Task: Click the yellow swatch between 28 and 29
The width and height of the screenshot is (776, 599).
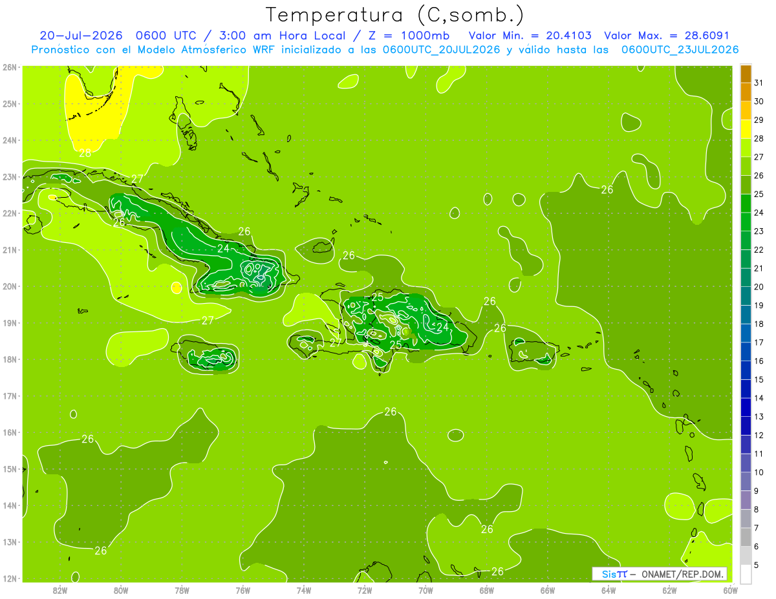Action: click(746, 129)
